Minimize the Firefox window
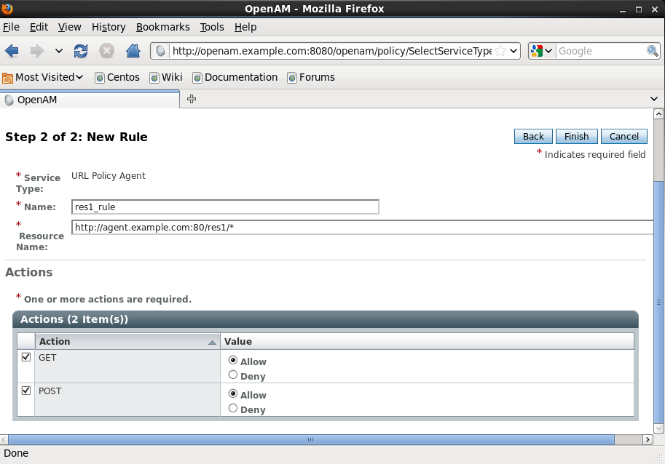 pos(623,9)
